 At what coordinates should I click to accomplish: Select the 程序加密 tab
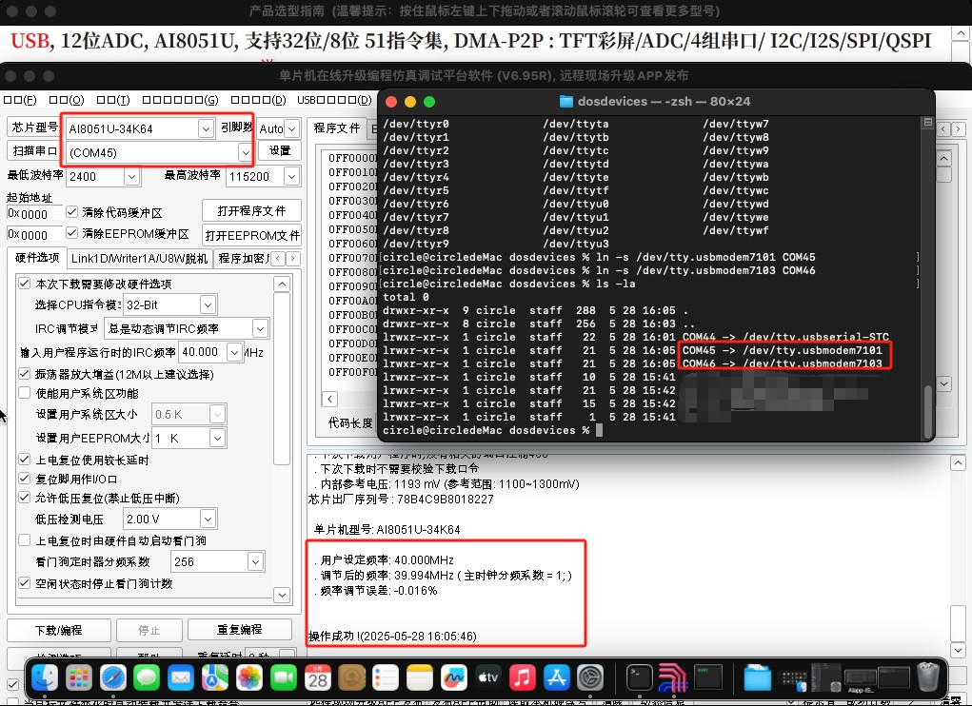[x=242, y=258]
